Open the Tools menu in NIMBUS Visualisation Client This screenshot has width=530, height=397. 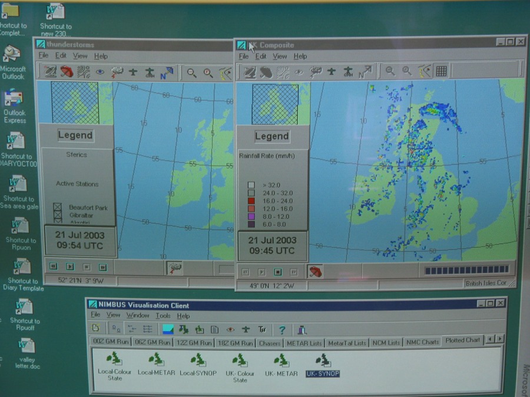tap(163, 316)
